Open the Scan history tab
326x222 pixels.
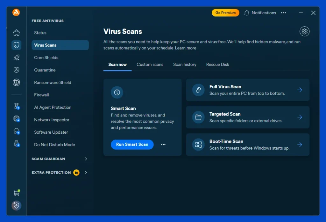point(185,64)
